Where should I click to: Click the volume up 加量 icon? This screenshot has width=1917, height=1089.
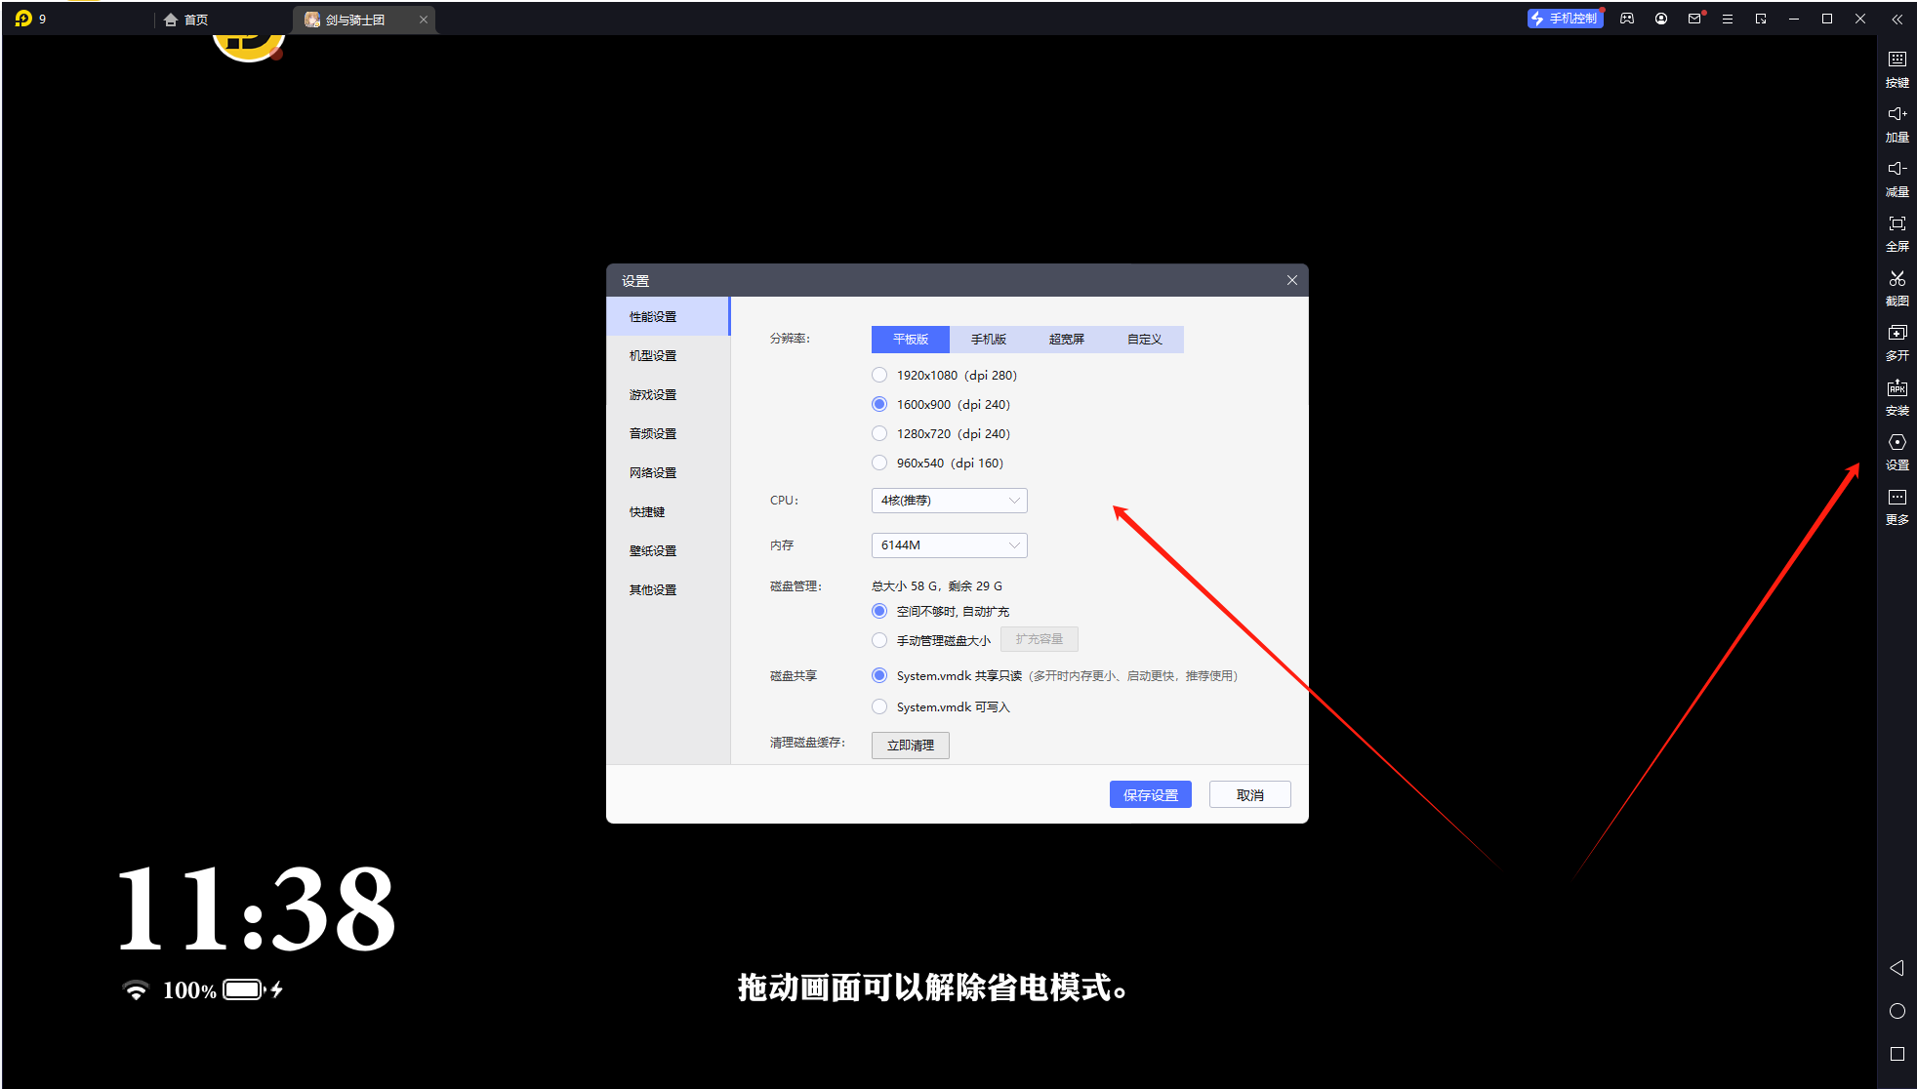click(1897, 122)
